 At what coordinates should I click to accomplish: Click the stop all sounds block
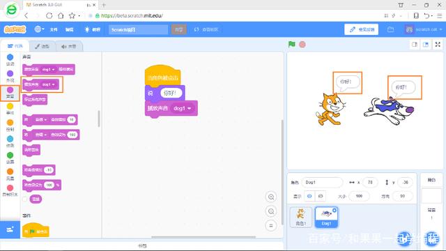[35, 100]
